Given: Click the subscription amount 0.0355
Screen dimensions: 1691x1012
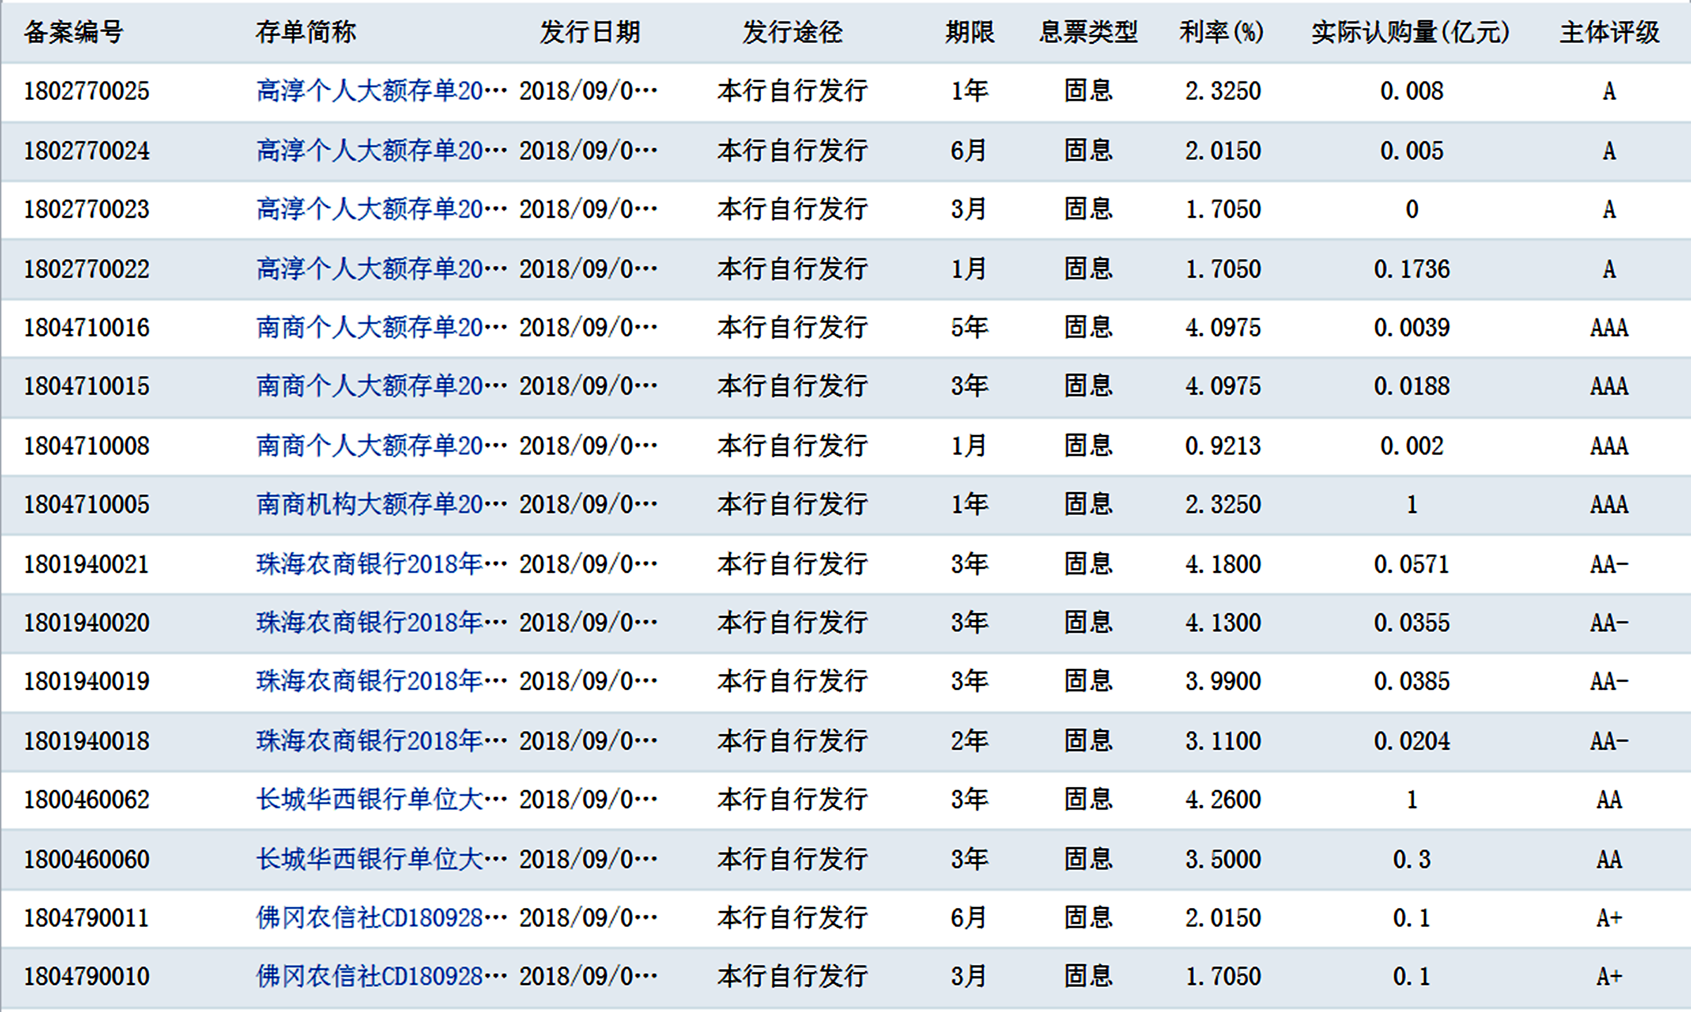Looking at the screenshot, I should point(1412,623).
